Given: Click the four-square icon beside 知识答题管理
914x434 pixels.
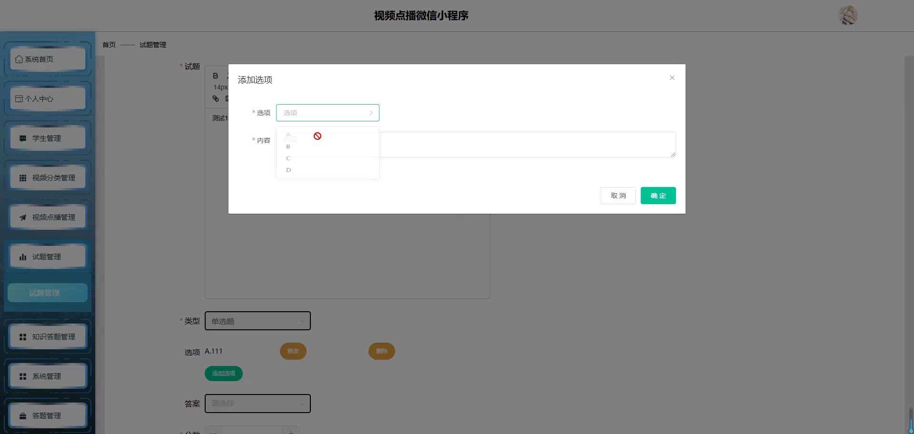Looking at the screenshot, I should [x=23, y=337].
